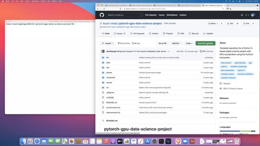This screenshot has width=260, height=146.
Task: Click the green Use this template button
Action: click(x=205, y=43)
